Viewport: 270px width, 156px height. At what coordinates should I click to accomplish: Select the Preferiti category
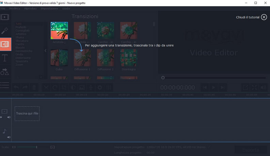click(x=21, y=27)
